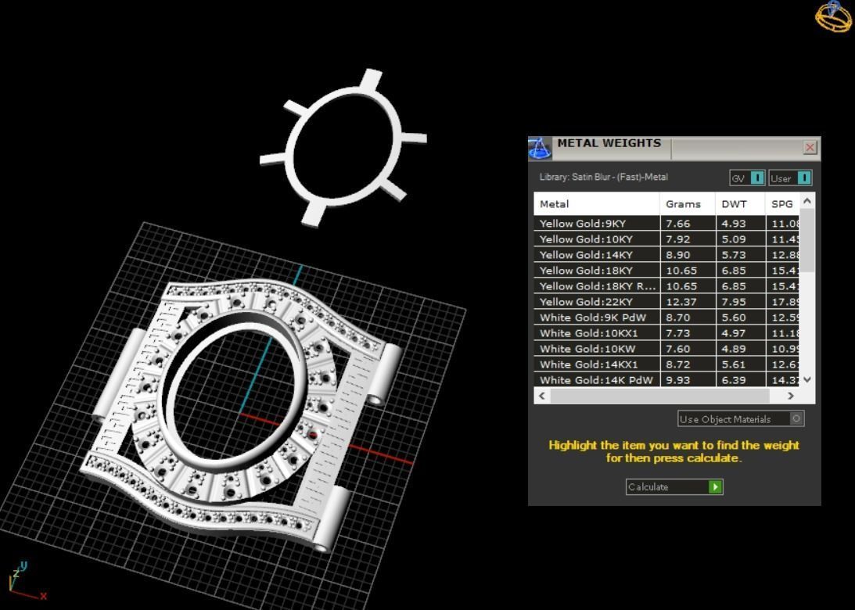Screen dimensions: 855x610
Task: Click the 12.37 grams value
Action: [x=681, y=302]
